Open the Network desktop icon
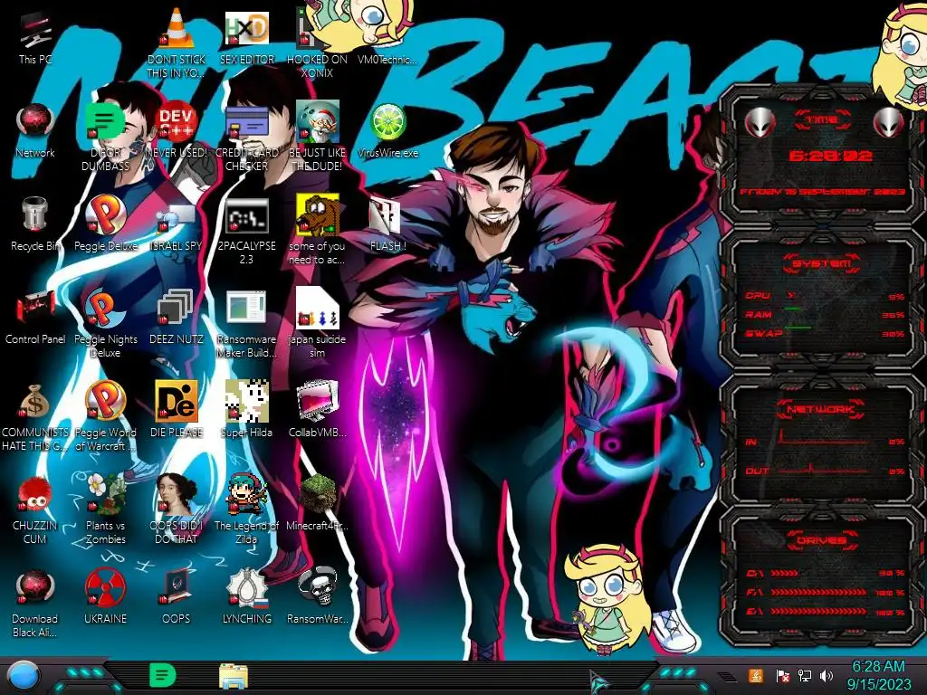The image size is (927, 695). 35,123
